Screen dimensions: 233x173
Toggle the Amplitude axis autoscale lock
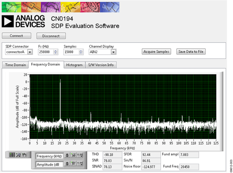pos(67,163)
